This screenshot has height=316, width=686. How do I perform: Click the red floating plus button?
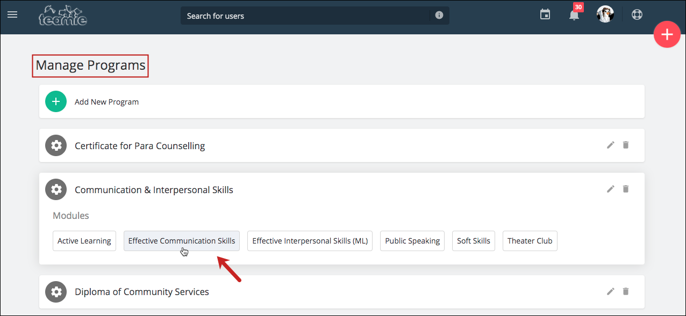click(667, 35)
